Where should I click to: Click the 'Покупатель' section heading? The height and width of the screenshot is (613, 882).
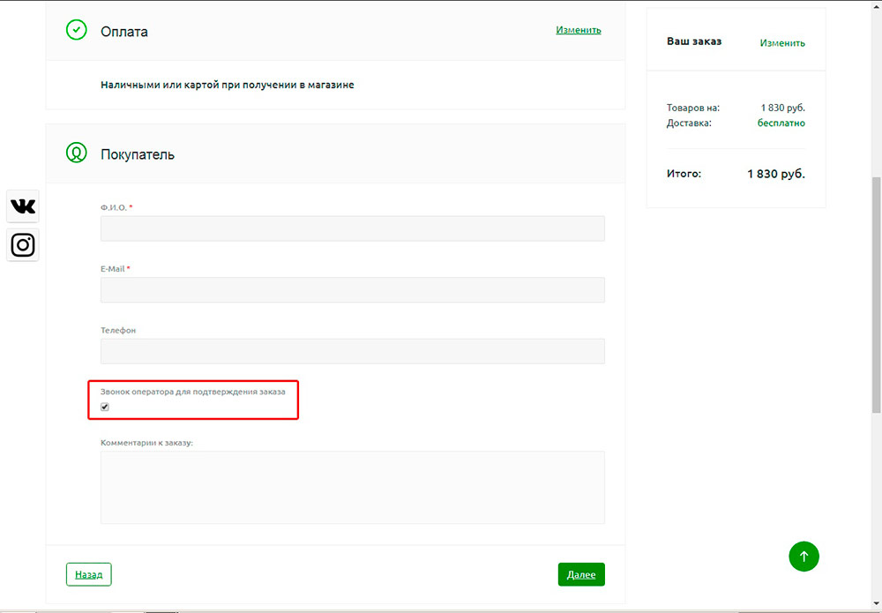pyautogui.click(x=138, y=154)
